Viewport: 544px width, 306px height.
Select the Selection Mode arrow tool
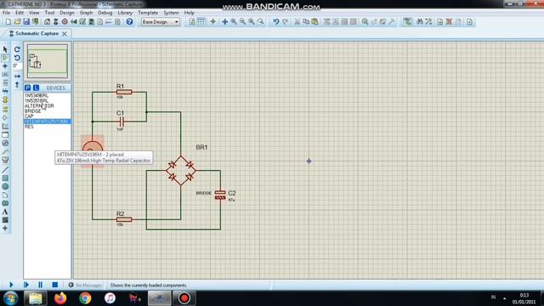(x=5, y=49)
